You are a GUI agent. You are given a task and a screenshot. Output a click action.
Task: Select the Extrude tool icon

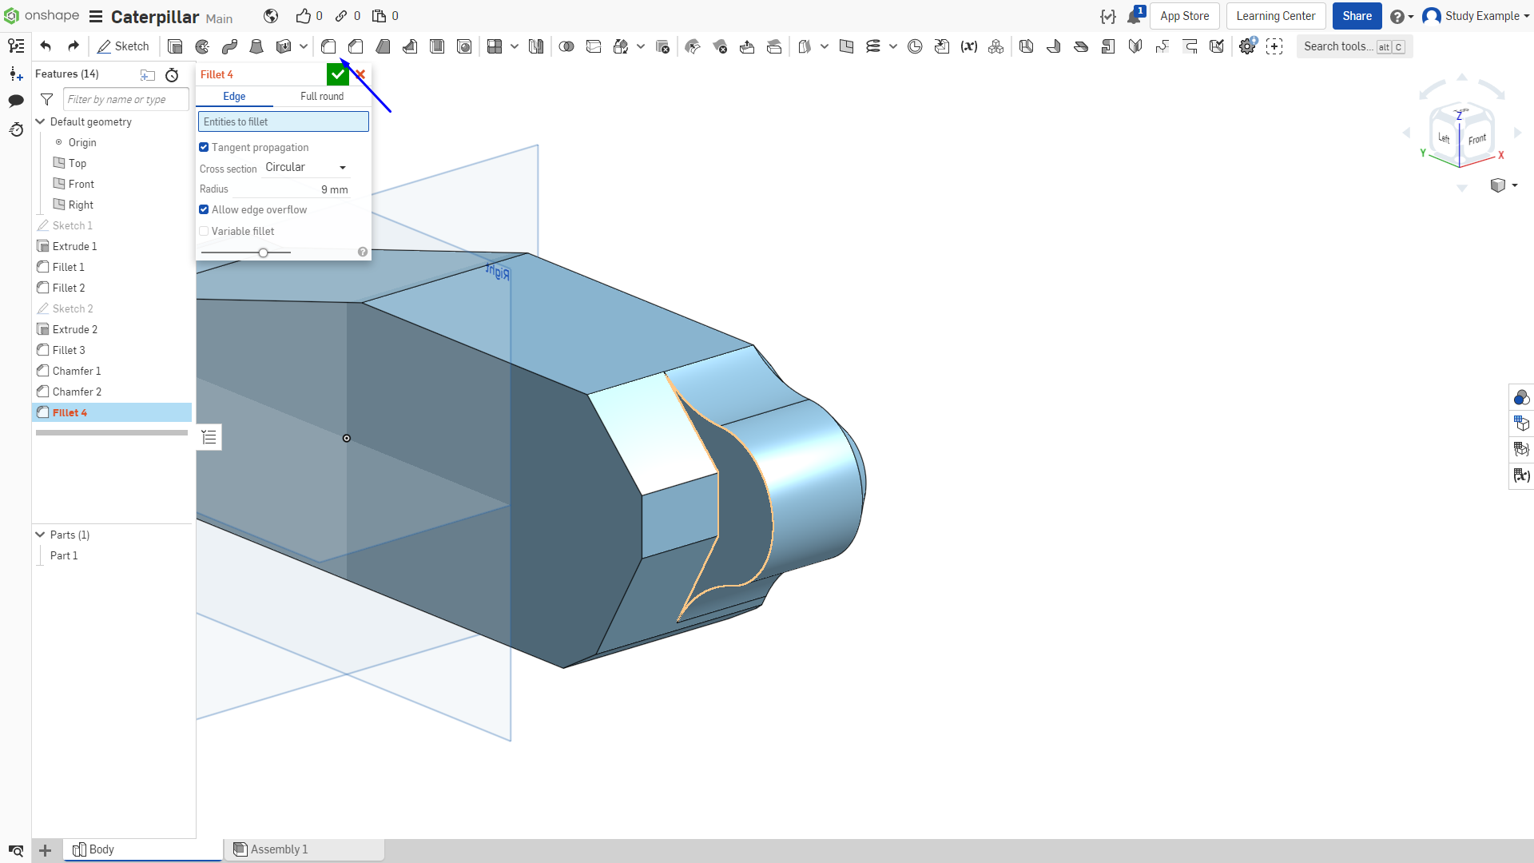(175, 46)
